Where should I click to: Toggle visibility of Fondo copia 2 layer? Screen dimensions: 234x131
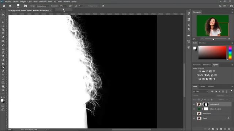tap(194, 104)
